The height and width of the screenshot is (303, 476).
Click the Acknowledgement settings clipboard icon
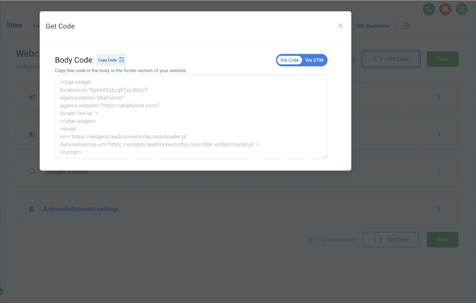pos(32,209)
